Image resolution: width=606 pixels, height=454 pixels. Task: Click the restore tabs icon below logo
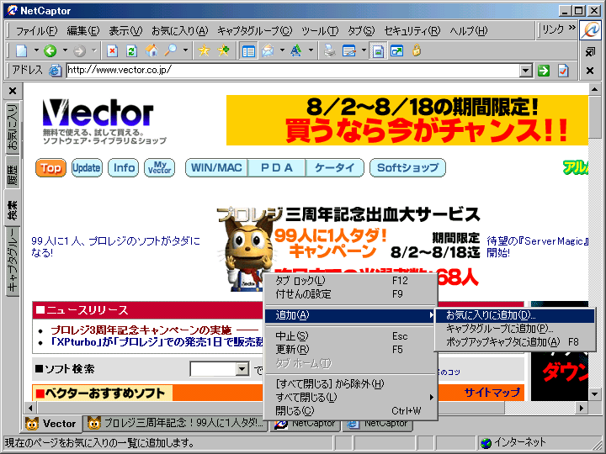[590, 51]
